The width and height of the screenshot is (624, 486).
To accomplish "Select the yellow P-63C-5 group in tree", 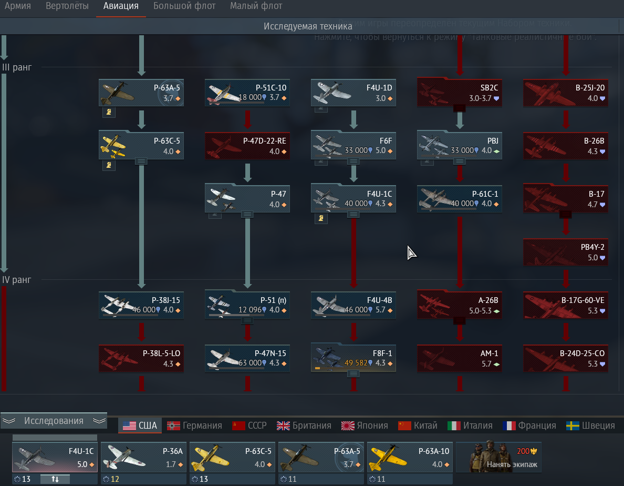I will (141, 146).
